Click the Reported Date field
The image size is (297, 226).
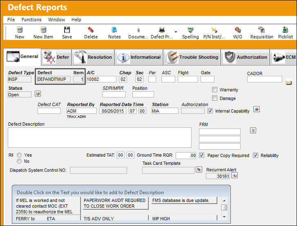[113, 111]
